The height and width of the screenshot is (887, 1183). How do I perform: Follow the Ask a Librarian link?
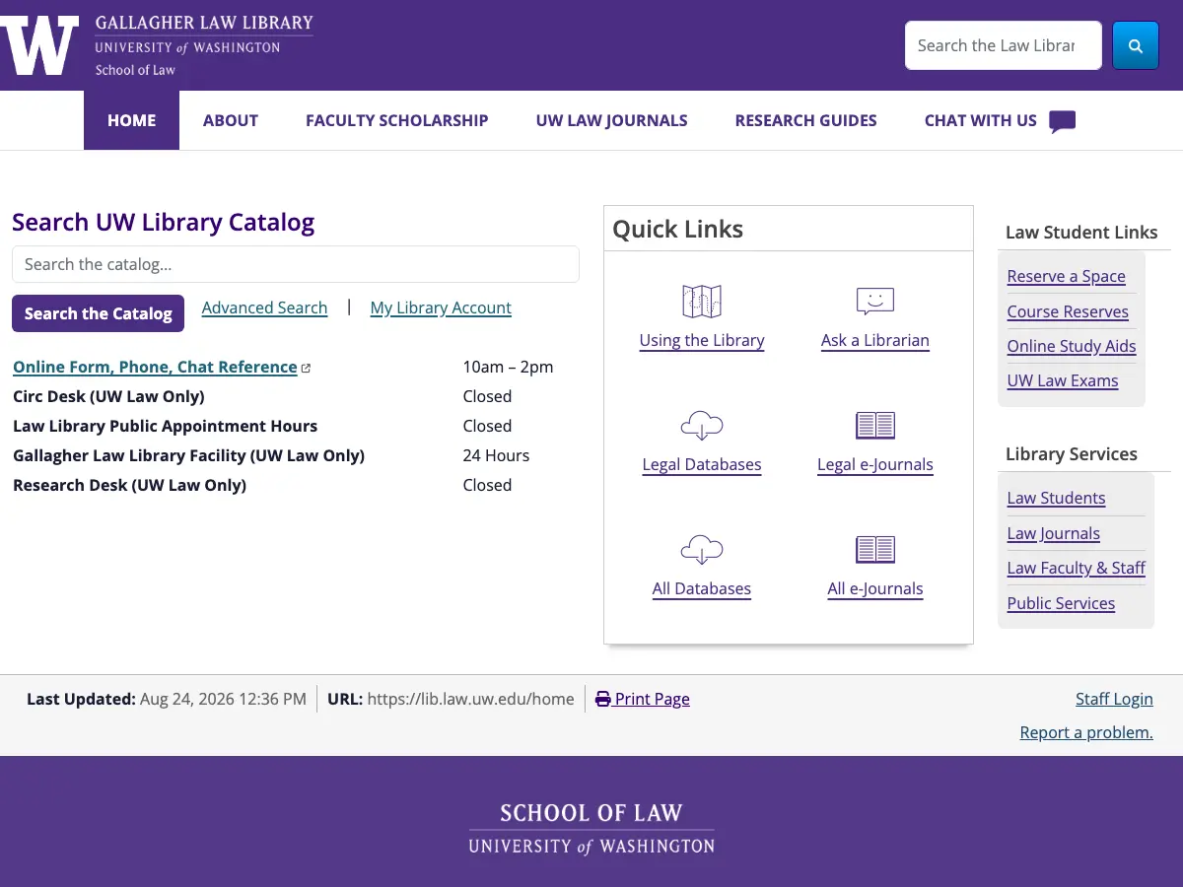pyautogui.click(x=875, y=340)
